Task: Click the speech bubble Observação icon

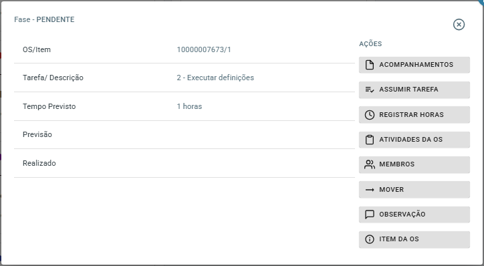Action: coord(370,215)
